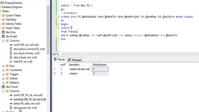Click the '--procedure' comment line
Viewport: 199px width, 112px height.
tap(69, 13)
